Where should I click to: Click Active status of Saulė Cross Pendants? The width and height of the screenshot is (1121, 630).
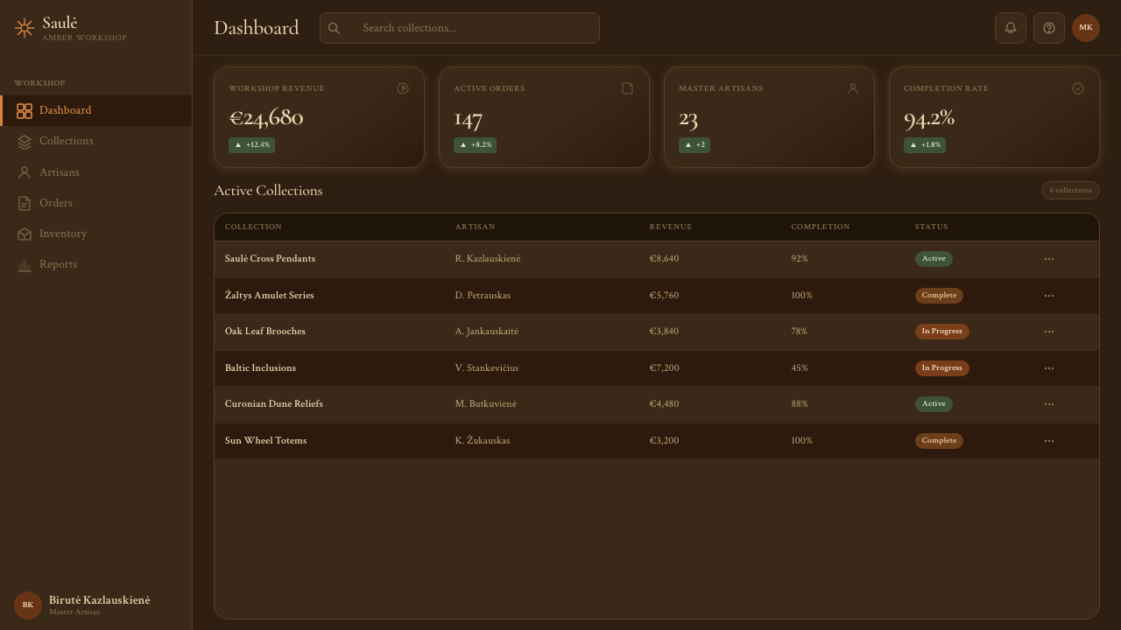coord(934,259)
